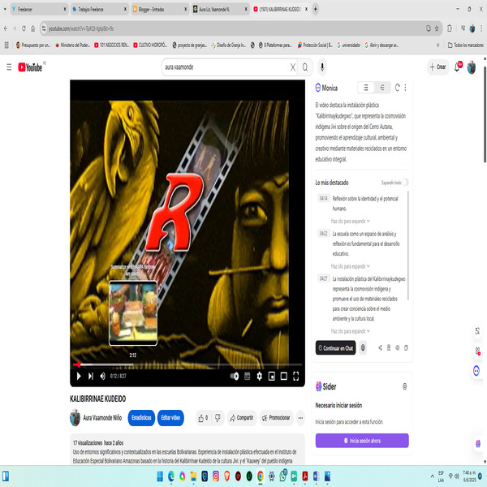The width and height of the screenshot is (487, 487).
Task: Open WhatsApp from the taskbar
Action: pos(283,476)
